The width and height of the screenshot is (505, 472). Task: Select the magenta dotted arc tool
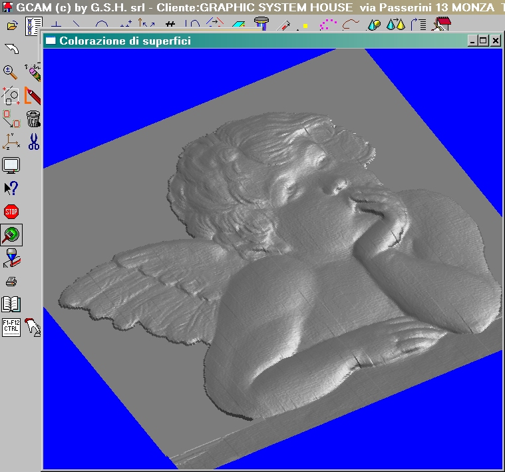(328, 25)
